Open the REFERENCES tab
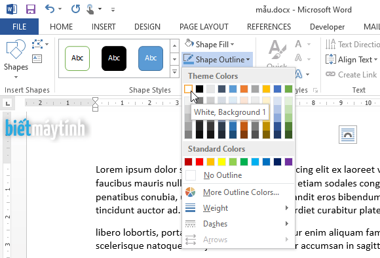Image resolution: width=380 pixels, height=258 pixels. pyautogui.click(x=269, y=26)
